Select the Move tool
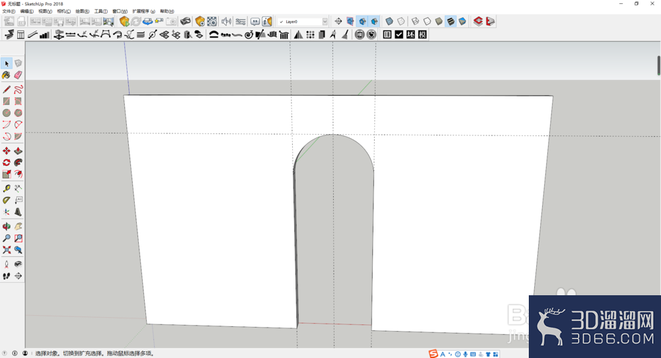 click(x=7, y=151)
